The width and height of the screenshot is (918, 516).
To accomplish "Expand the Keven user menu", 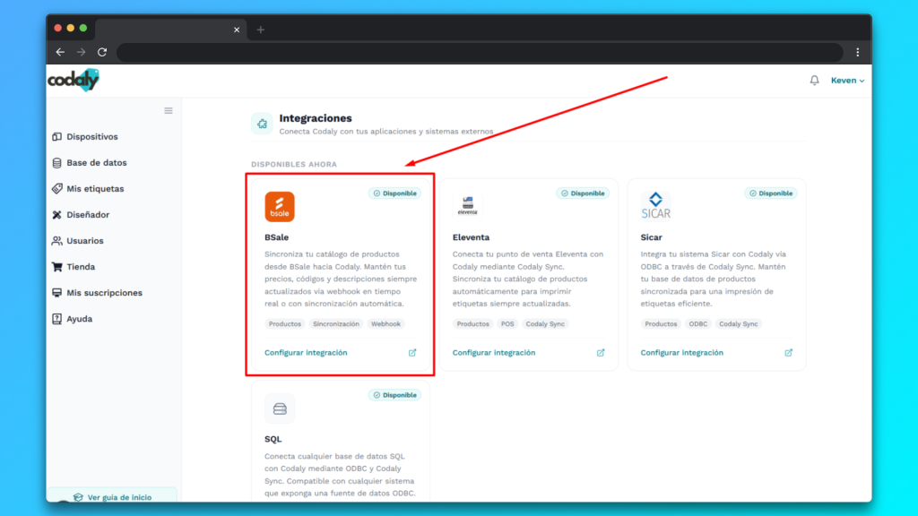I will [x=847, y=80].
